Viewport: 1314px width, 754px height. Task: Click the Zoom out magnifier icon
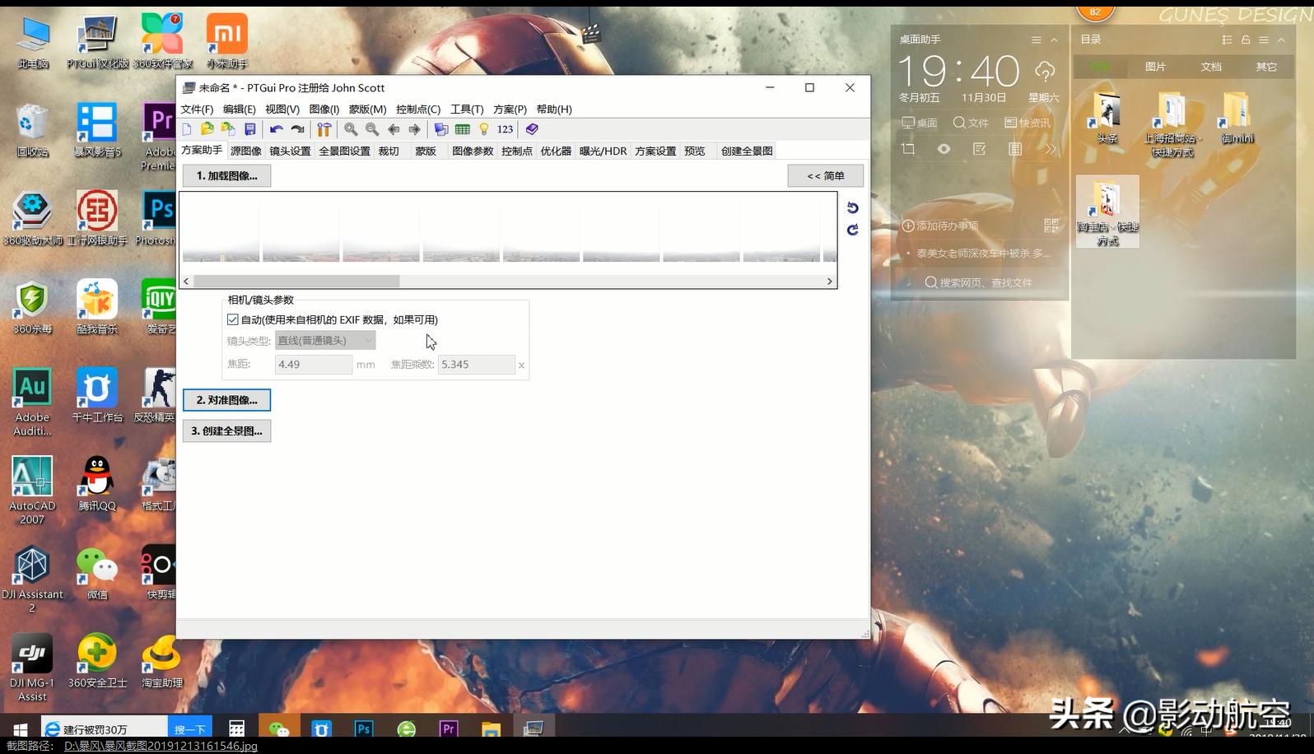pos(372,129)
